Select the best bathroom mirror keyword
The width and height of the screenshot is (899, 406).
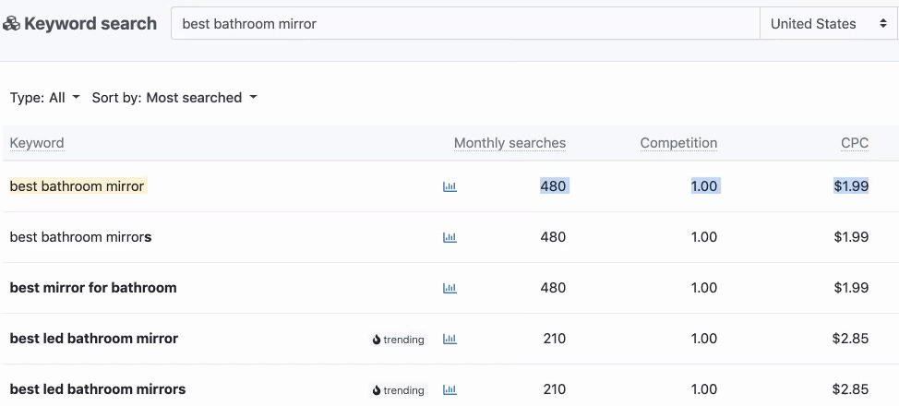77,186
